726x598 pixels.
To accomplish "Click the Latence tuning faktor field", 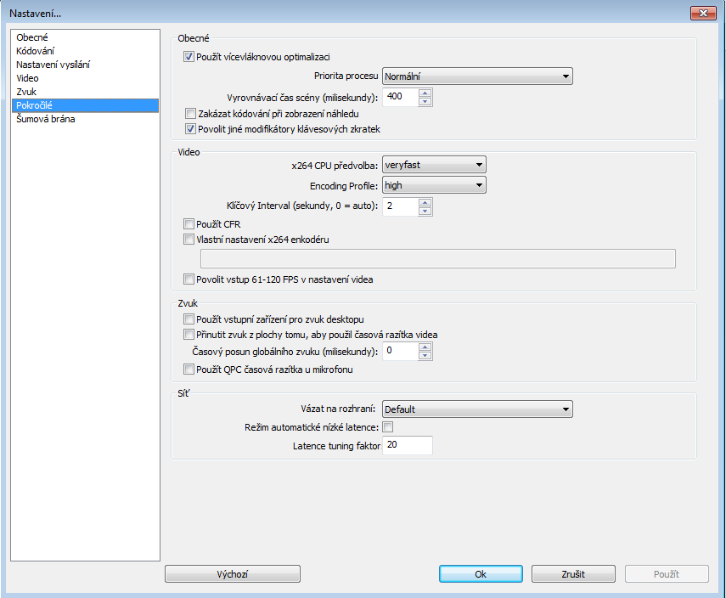I will 408,445.
